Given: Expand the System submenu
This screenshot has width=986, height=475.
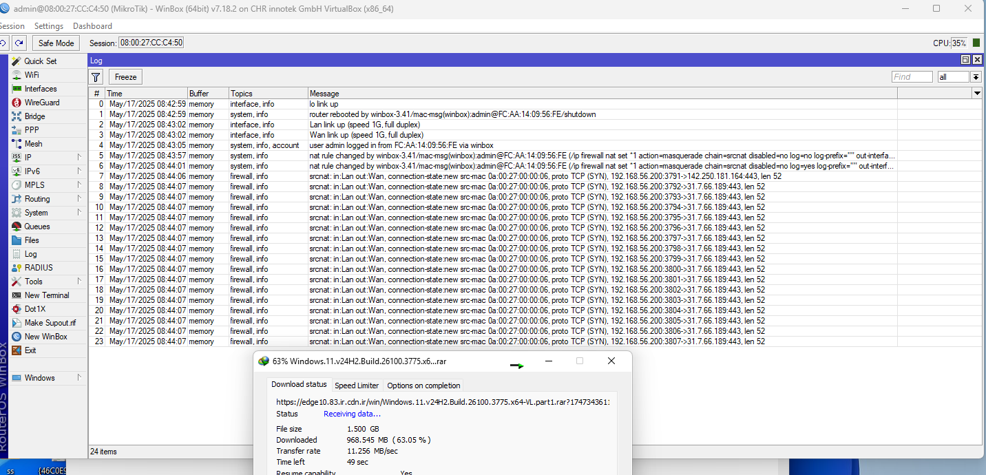Looking at the screenshot, I should (x=78, y=213).
